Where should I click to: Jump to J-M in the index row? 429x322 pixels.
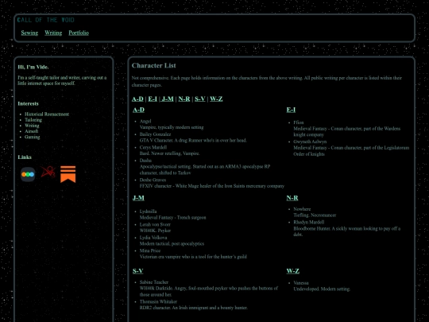point(168,99)
